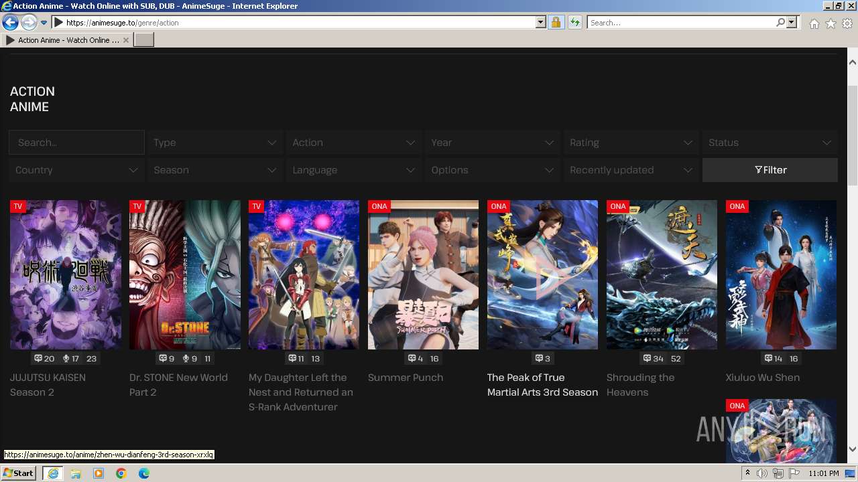Click TV badge on JUJUTSU KAISEN poster
The image size is (858, 482).
(x=18, y=206)
